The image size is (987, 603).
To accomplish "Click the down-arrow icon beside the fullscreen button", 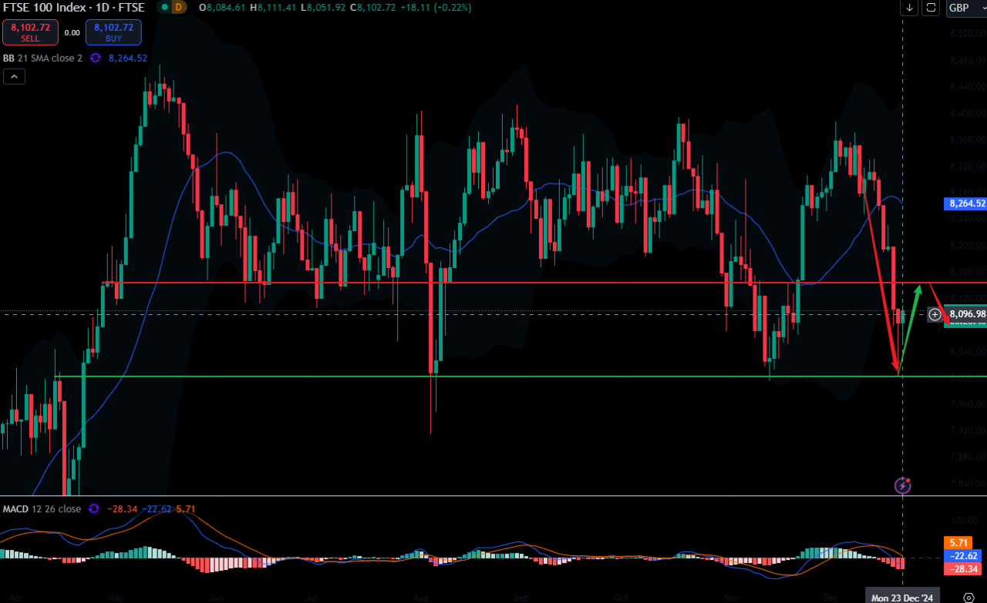I will tap(910, 8).
